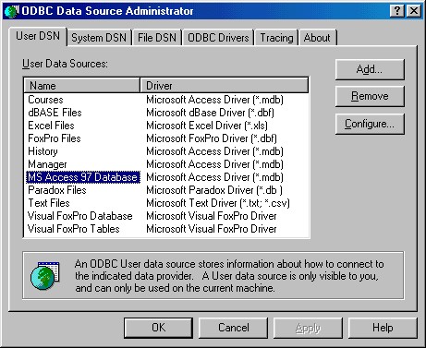Click the Help button
The width and height of the screenshot is (426, 348).
click(383, 328)
